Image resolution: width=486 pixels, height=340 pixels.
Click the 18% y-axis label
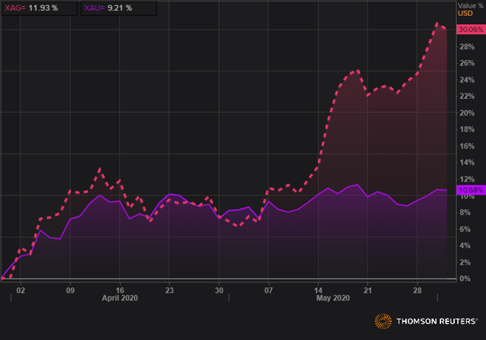(467, 130)
